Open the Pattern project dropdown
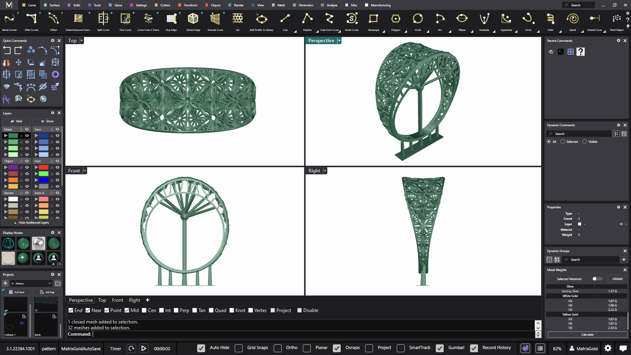Viewport: 631px width, 355px height. coord(31,283)
